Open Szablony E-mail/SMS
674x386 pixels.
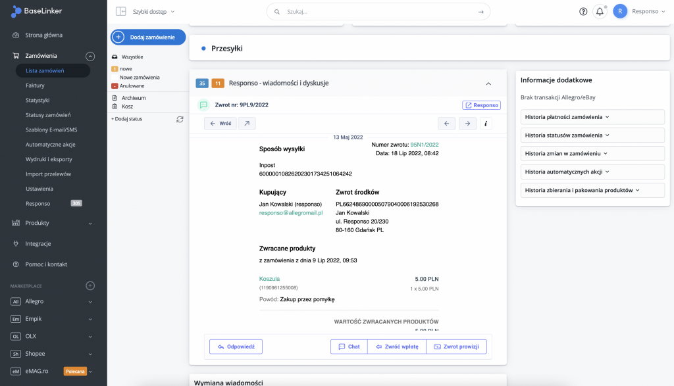tap(51, 130)
